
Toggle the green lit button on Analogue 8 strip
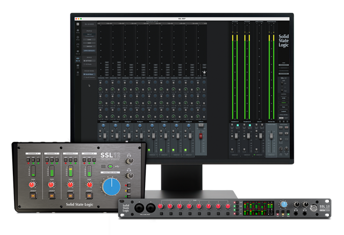pyautogui.click(x=185, y=150)
